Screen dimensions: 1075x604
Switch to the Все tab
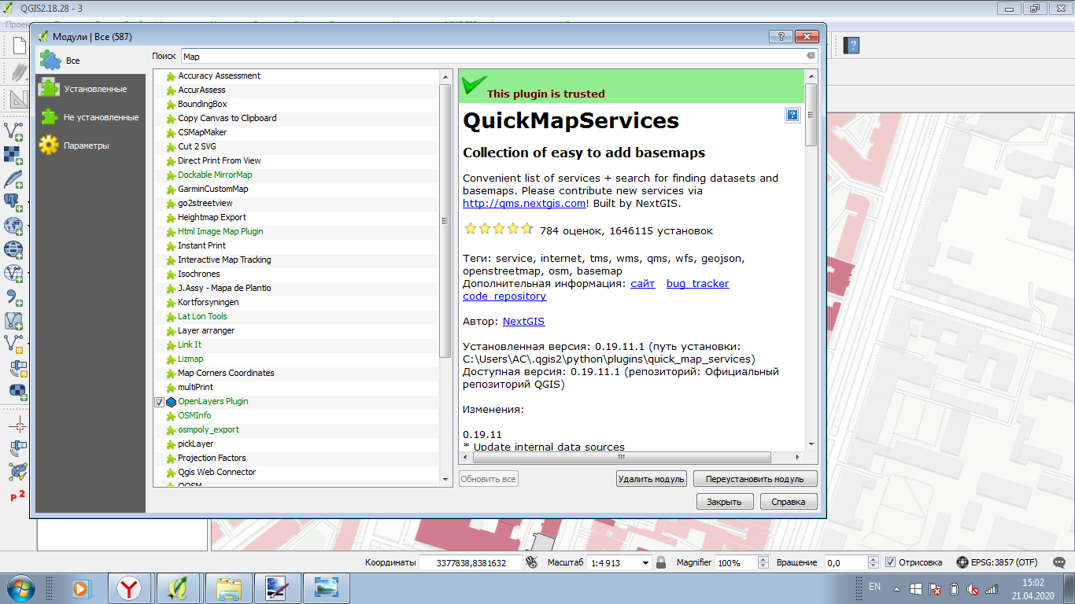(91, 61)
